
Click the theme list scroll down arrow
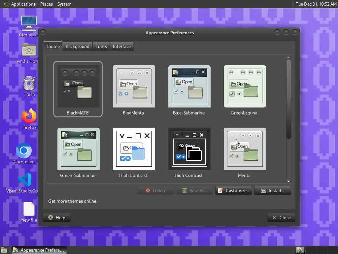[288, 181]
